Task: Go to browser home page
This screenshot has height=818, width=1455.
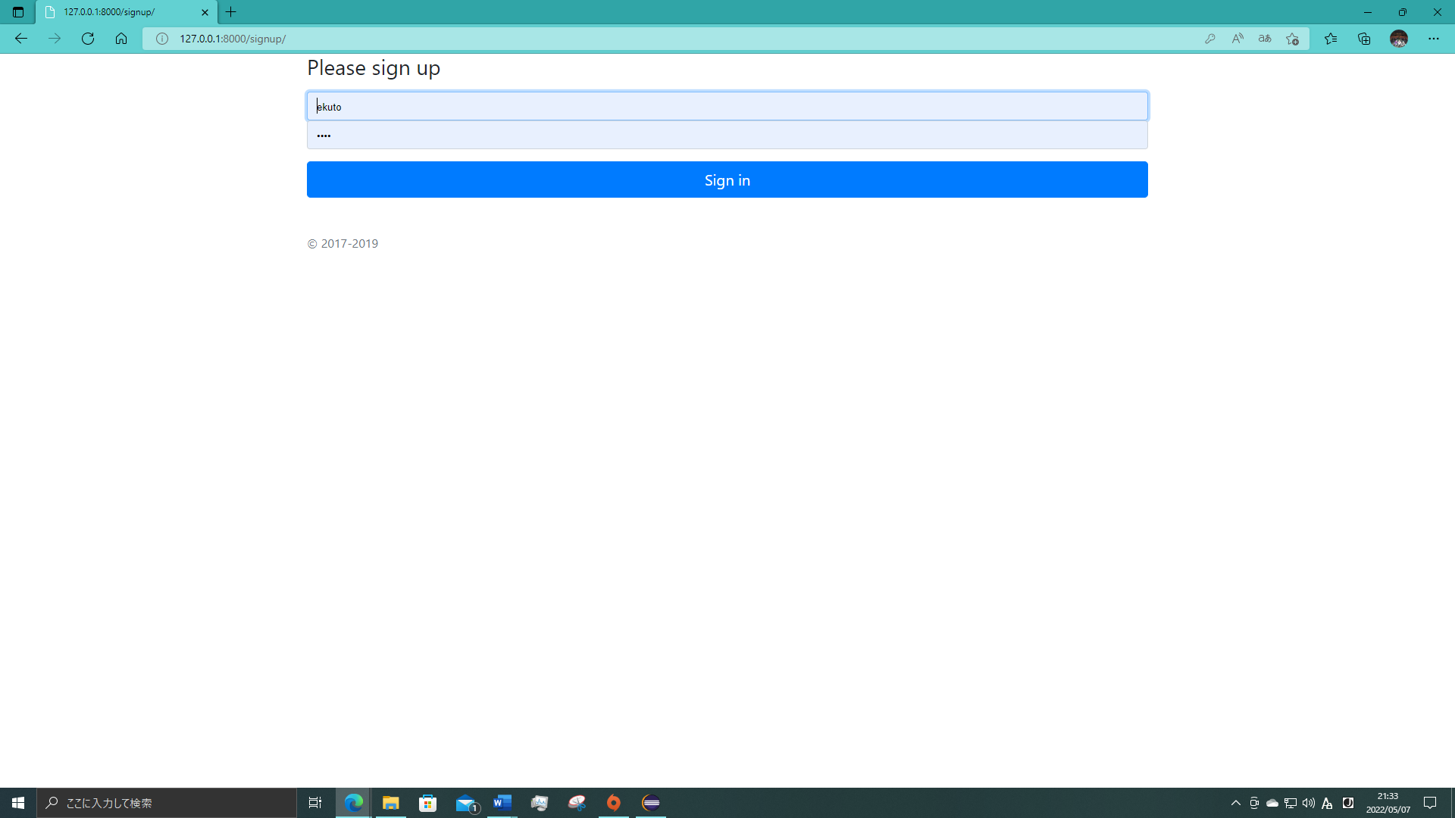Action: tap(121, 39)
